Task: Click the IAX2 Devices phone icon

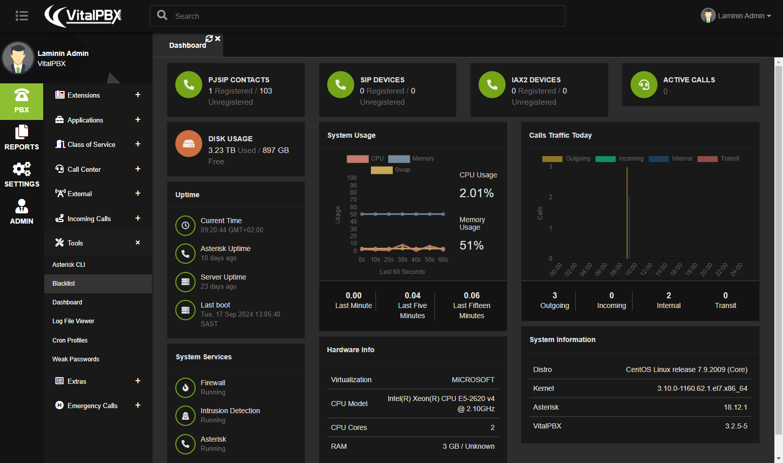Action: 492,84
